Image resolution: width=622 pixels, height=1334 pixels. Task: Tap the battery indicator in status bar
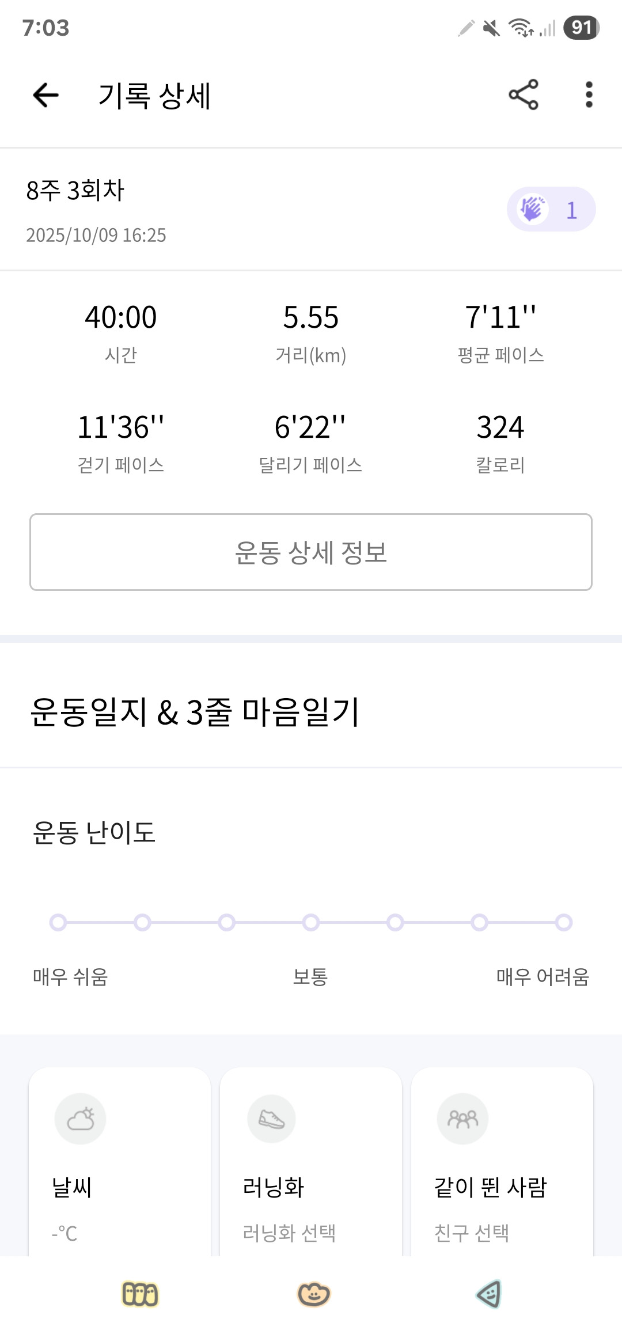pos(582,28)
